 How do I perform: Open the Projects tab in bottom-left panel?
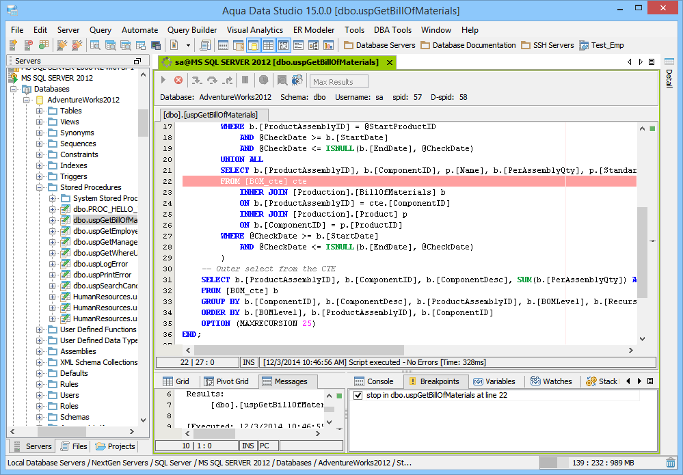[116, 446]
